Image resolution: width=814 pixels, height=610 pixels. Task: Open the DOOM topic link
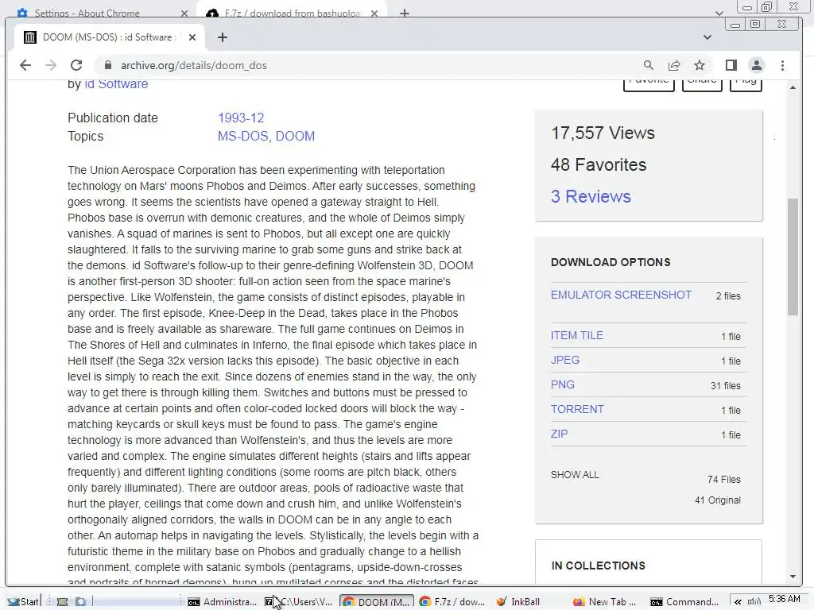point(296,136)
